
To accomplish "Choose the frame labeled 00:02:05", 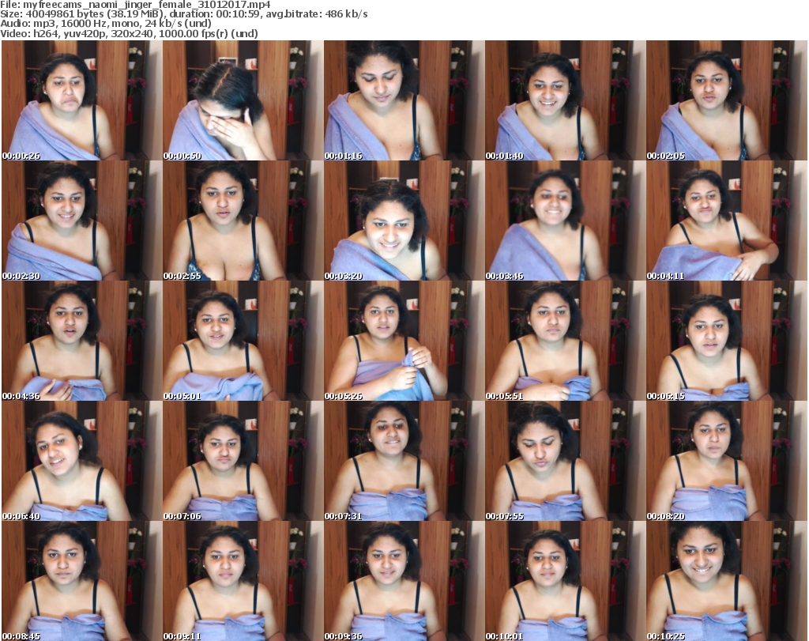I will (x=726, y=100).
